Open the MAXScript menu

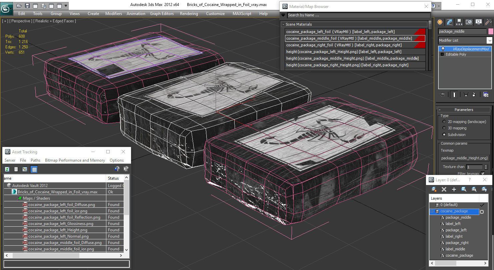click(x=242, y=14)
